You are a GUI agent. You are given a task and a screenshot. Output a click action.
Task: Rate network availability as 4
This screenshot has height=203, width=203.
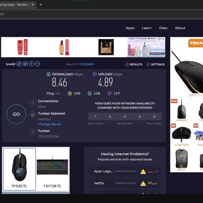click(140, 117)
